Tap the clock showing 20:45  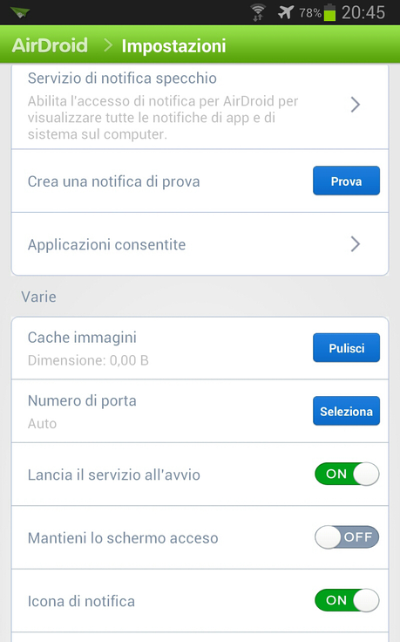point(363,13)
